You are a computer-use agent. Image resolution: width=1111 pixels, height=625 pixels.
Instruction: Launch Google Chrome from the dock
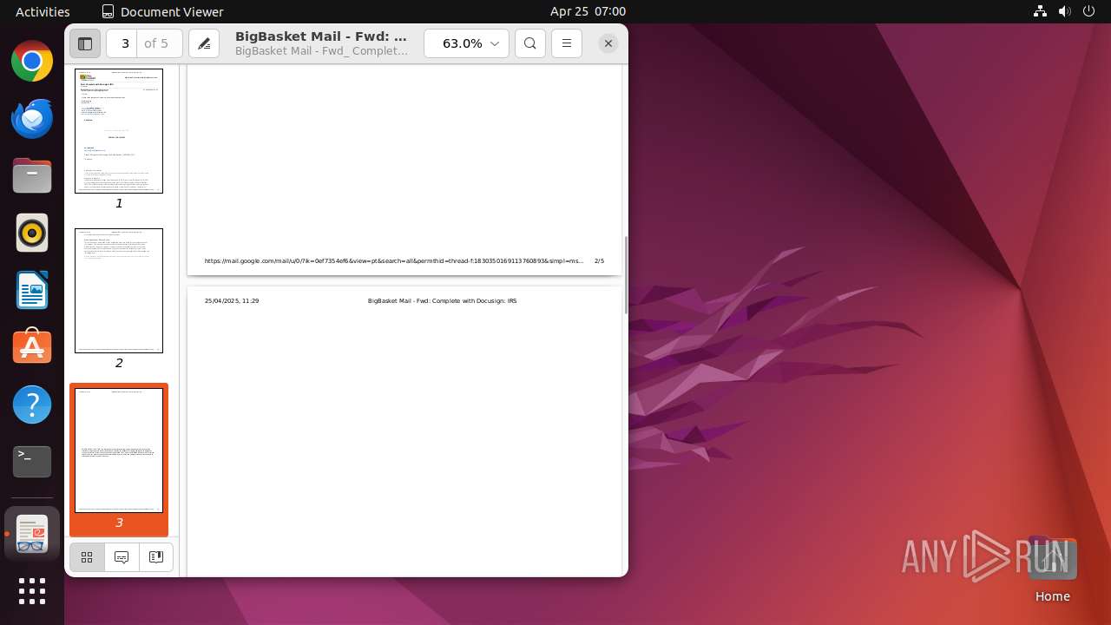point(32,62)
